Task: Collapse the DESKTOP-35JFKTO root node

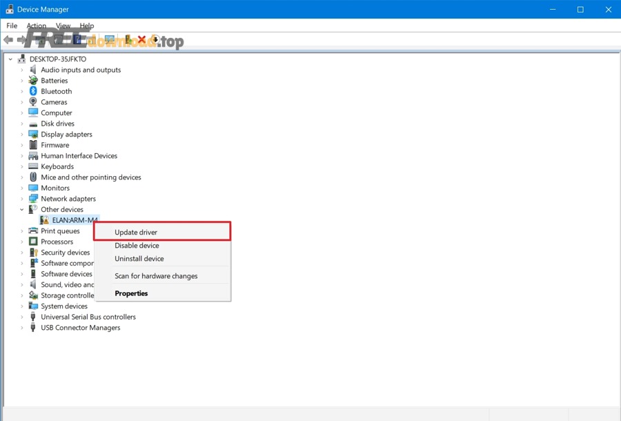Action: tap(10, 59)
